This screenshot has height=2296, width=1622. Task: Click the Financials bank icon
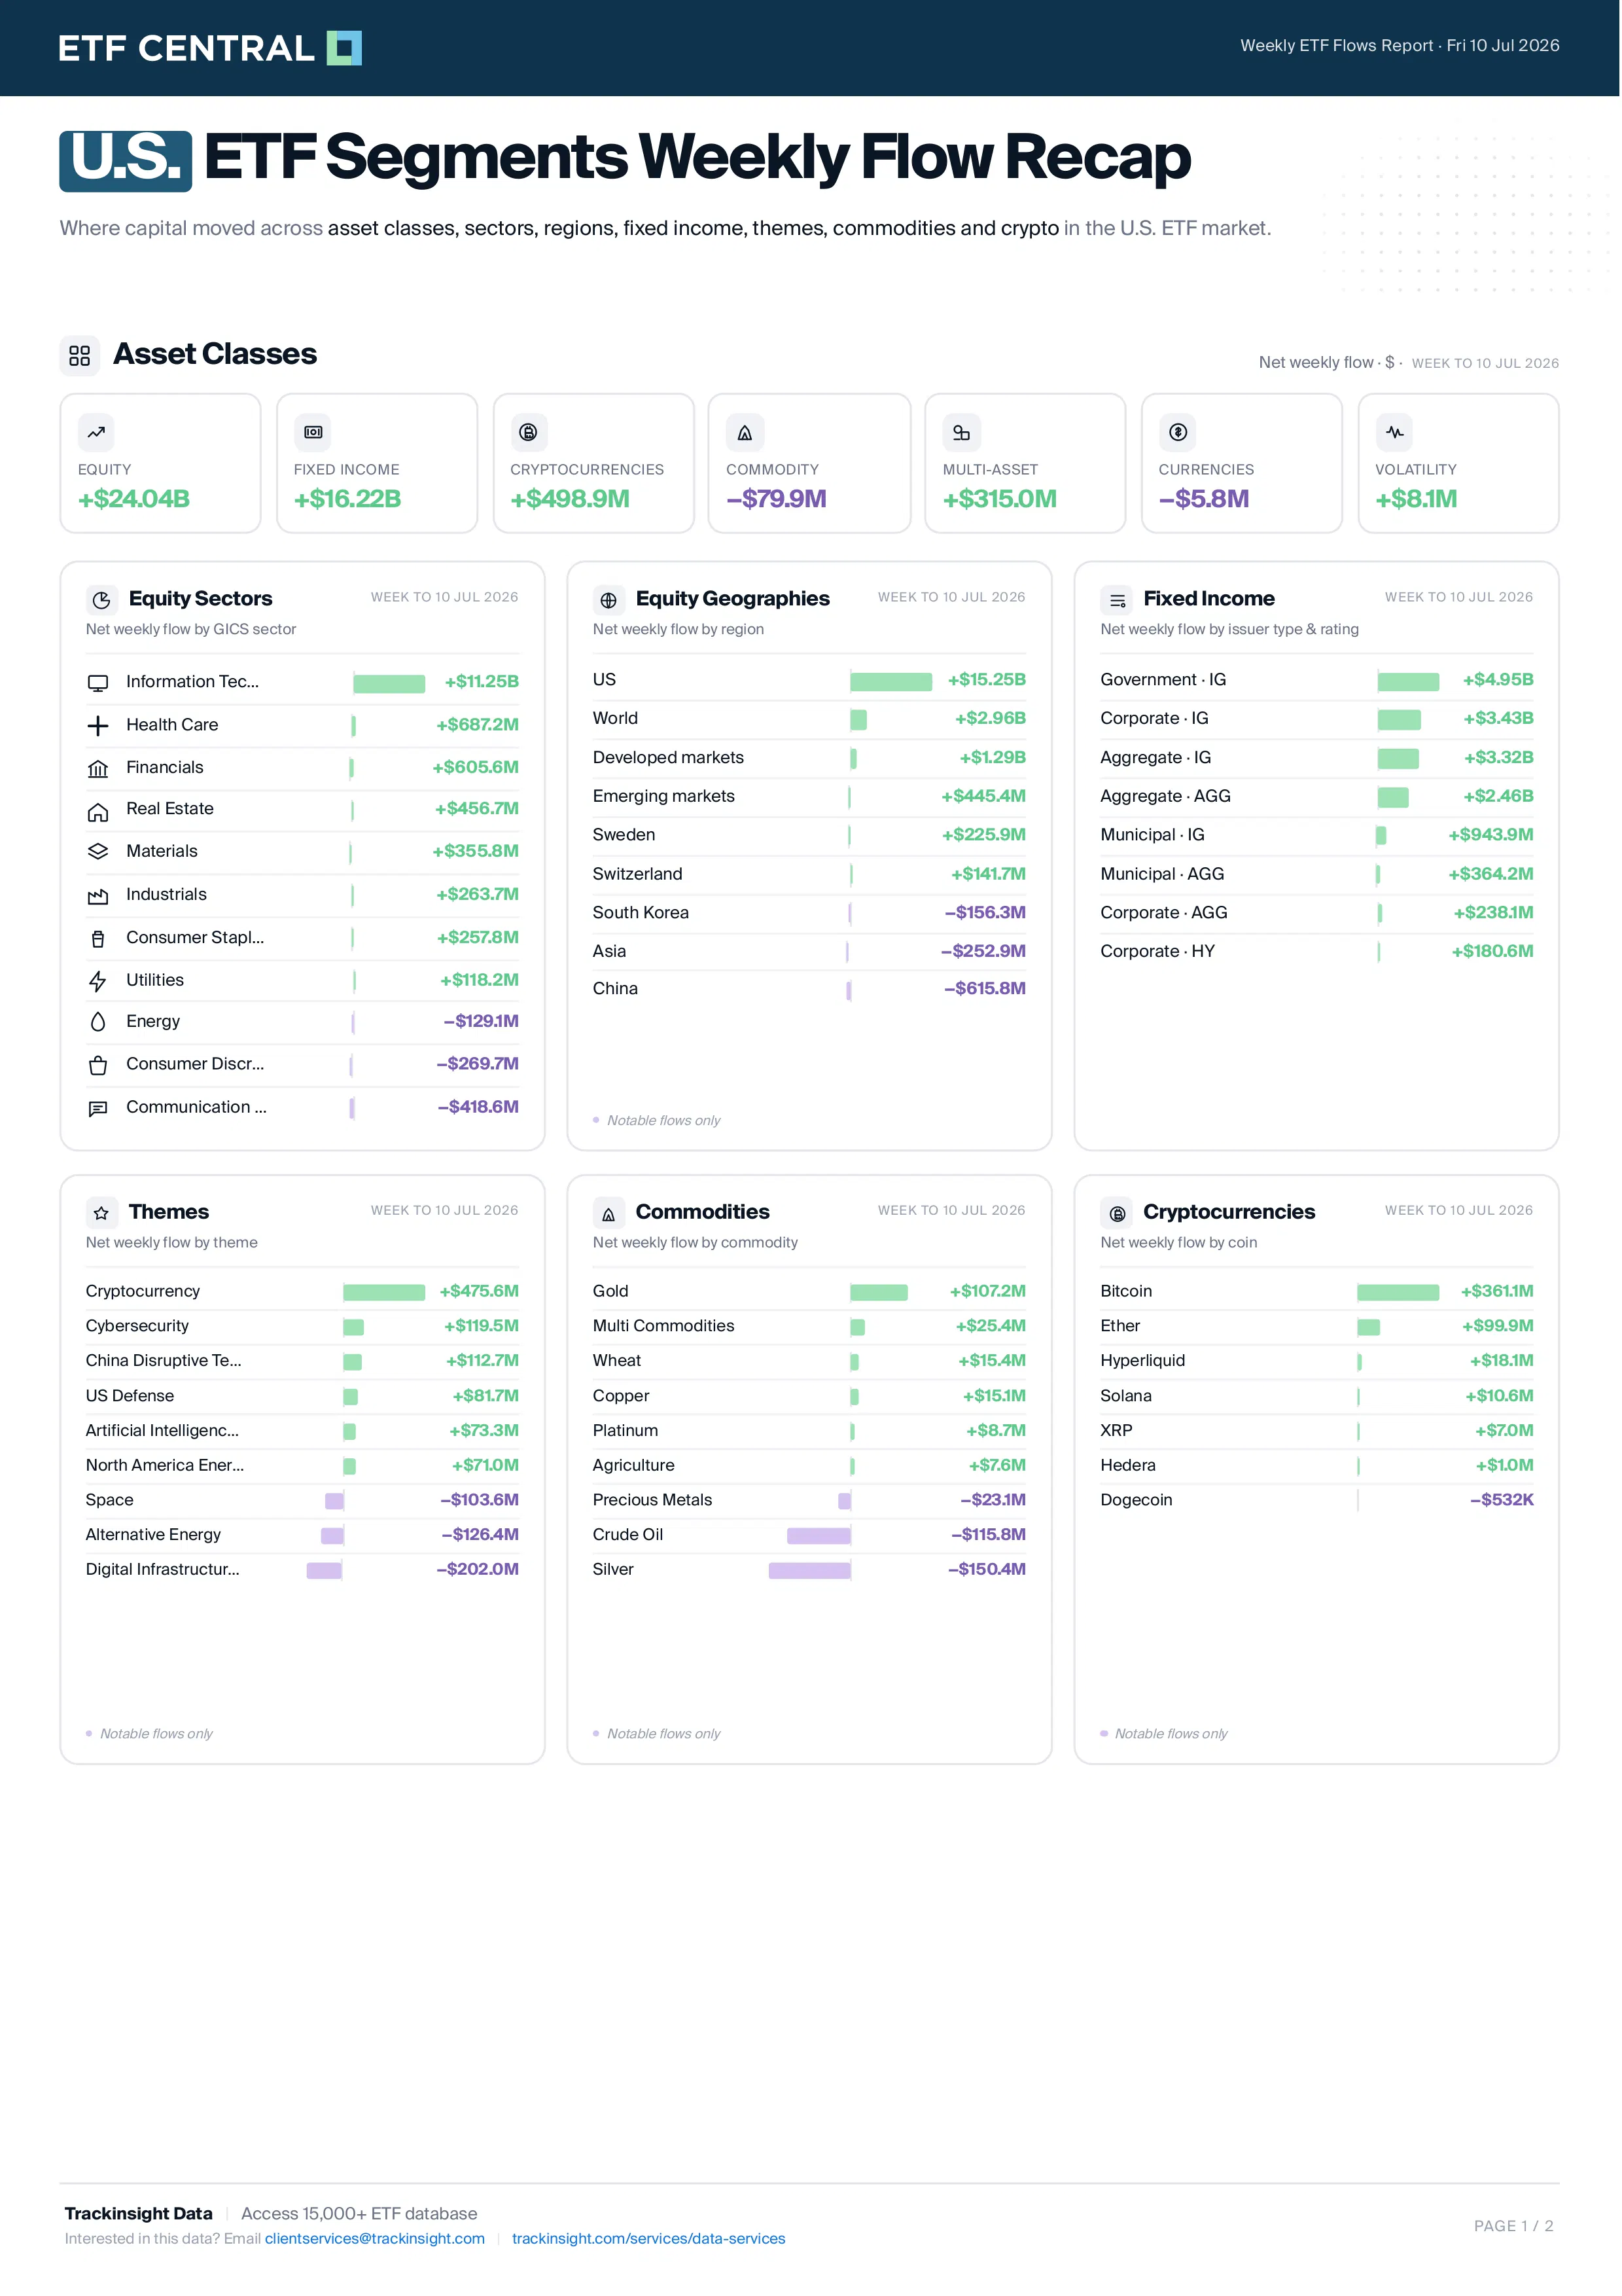tap(98, 769)
